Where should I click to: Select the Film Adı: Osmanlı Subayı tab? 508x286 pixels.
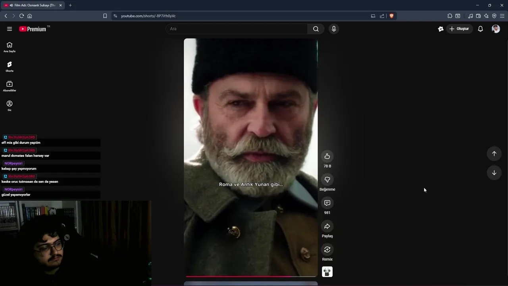(x=33, y=5)
